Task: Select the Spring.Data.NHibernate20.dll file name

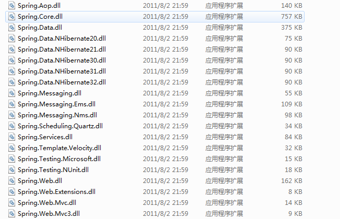Action: point(62,39)
